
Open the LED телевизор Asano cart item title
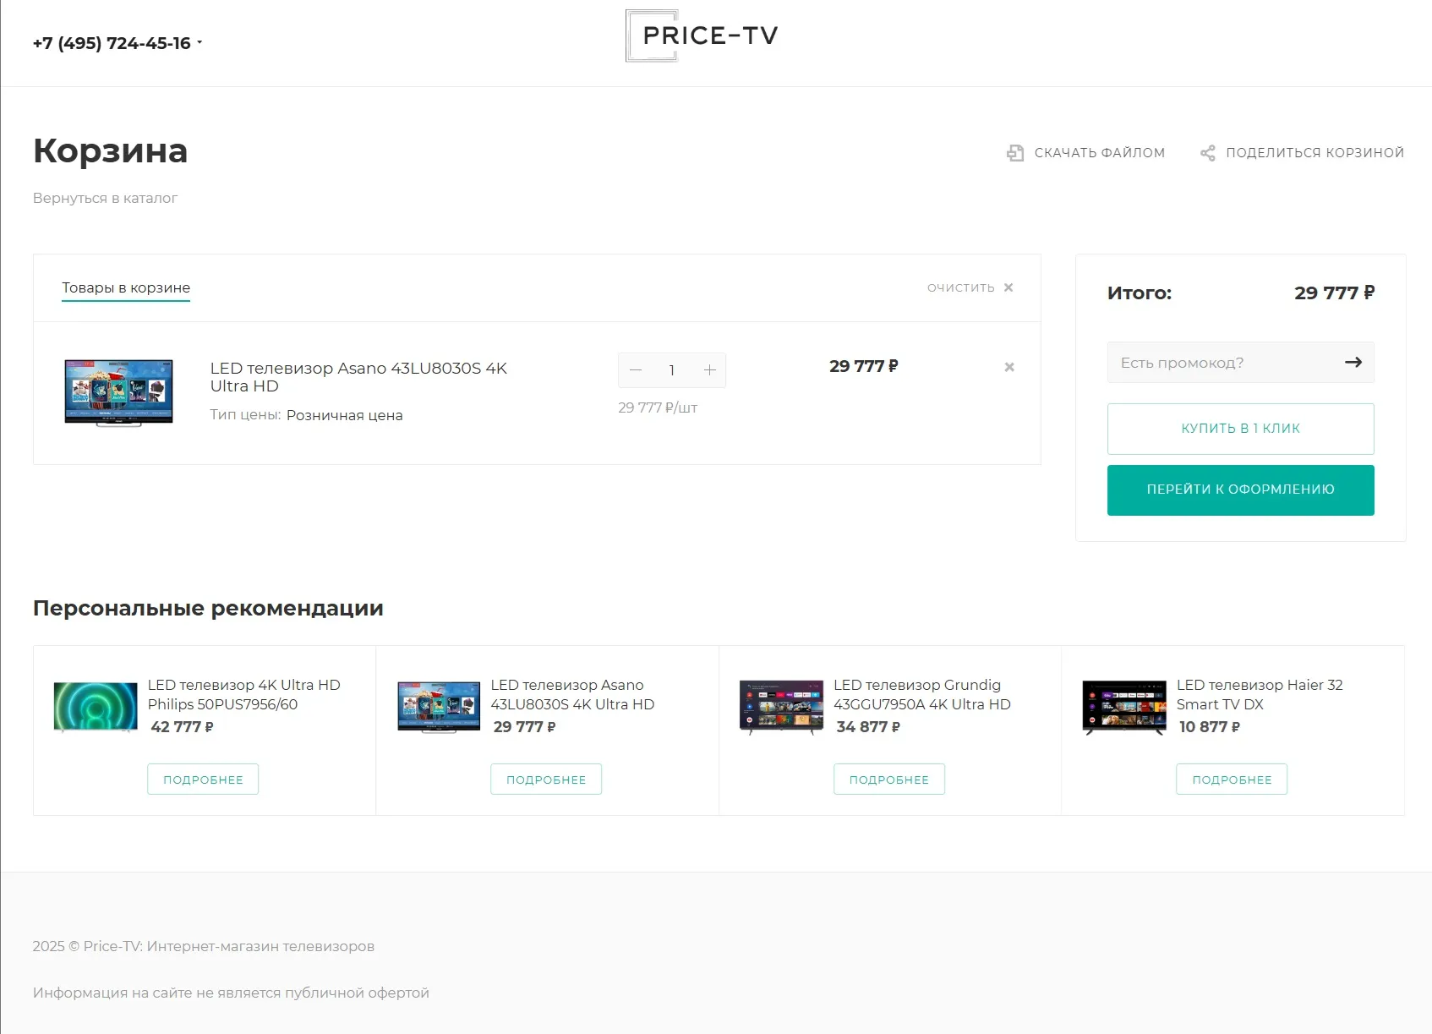[x=358, y=377]
